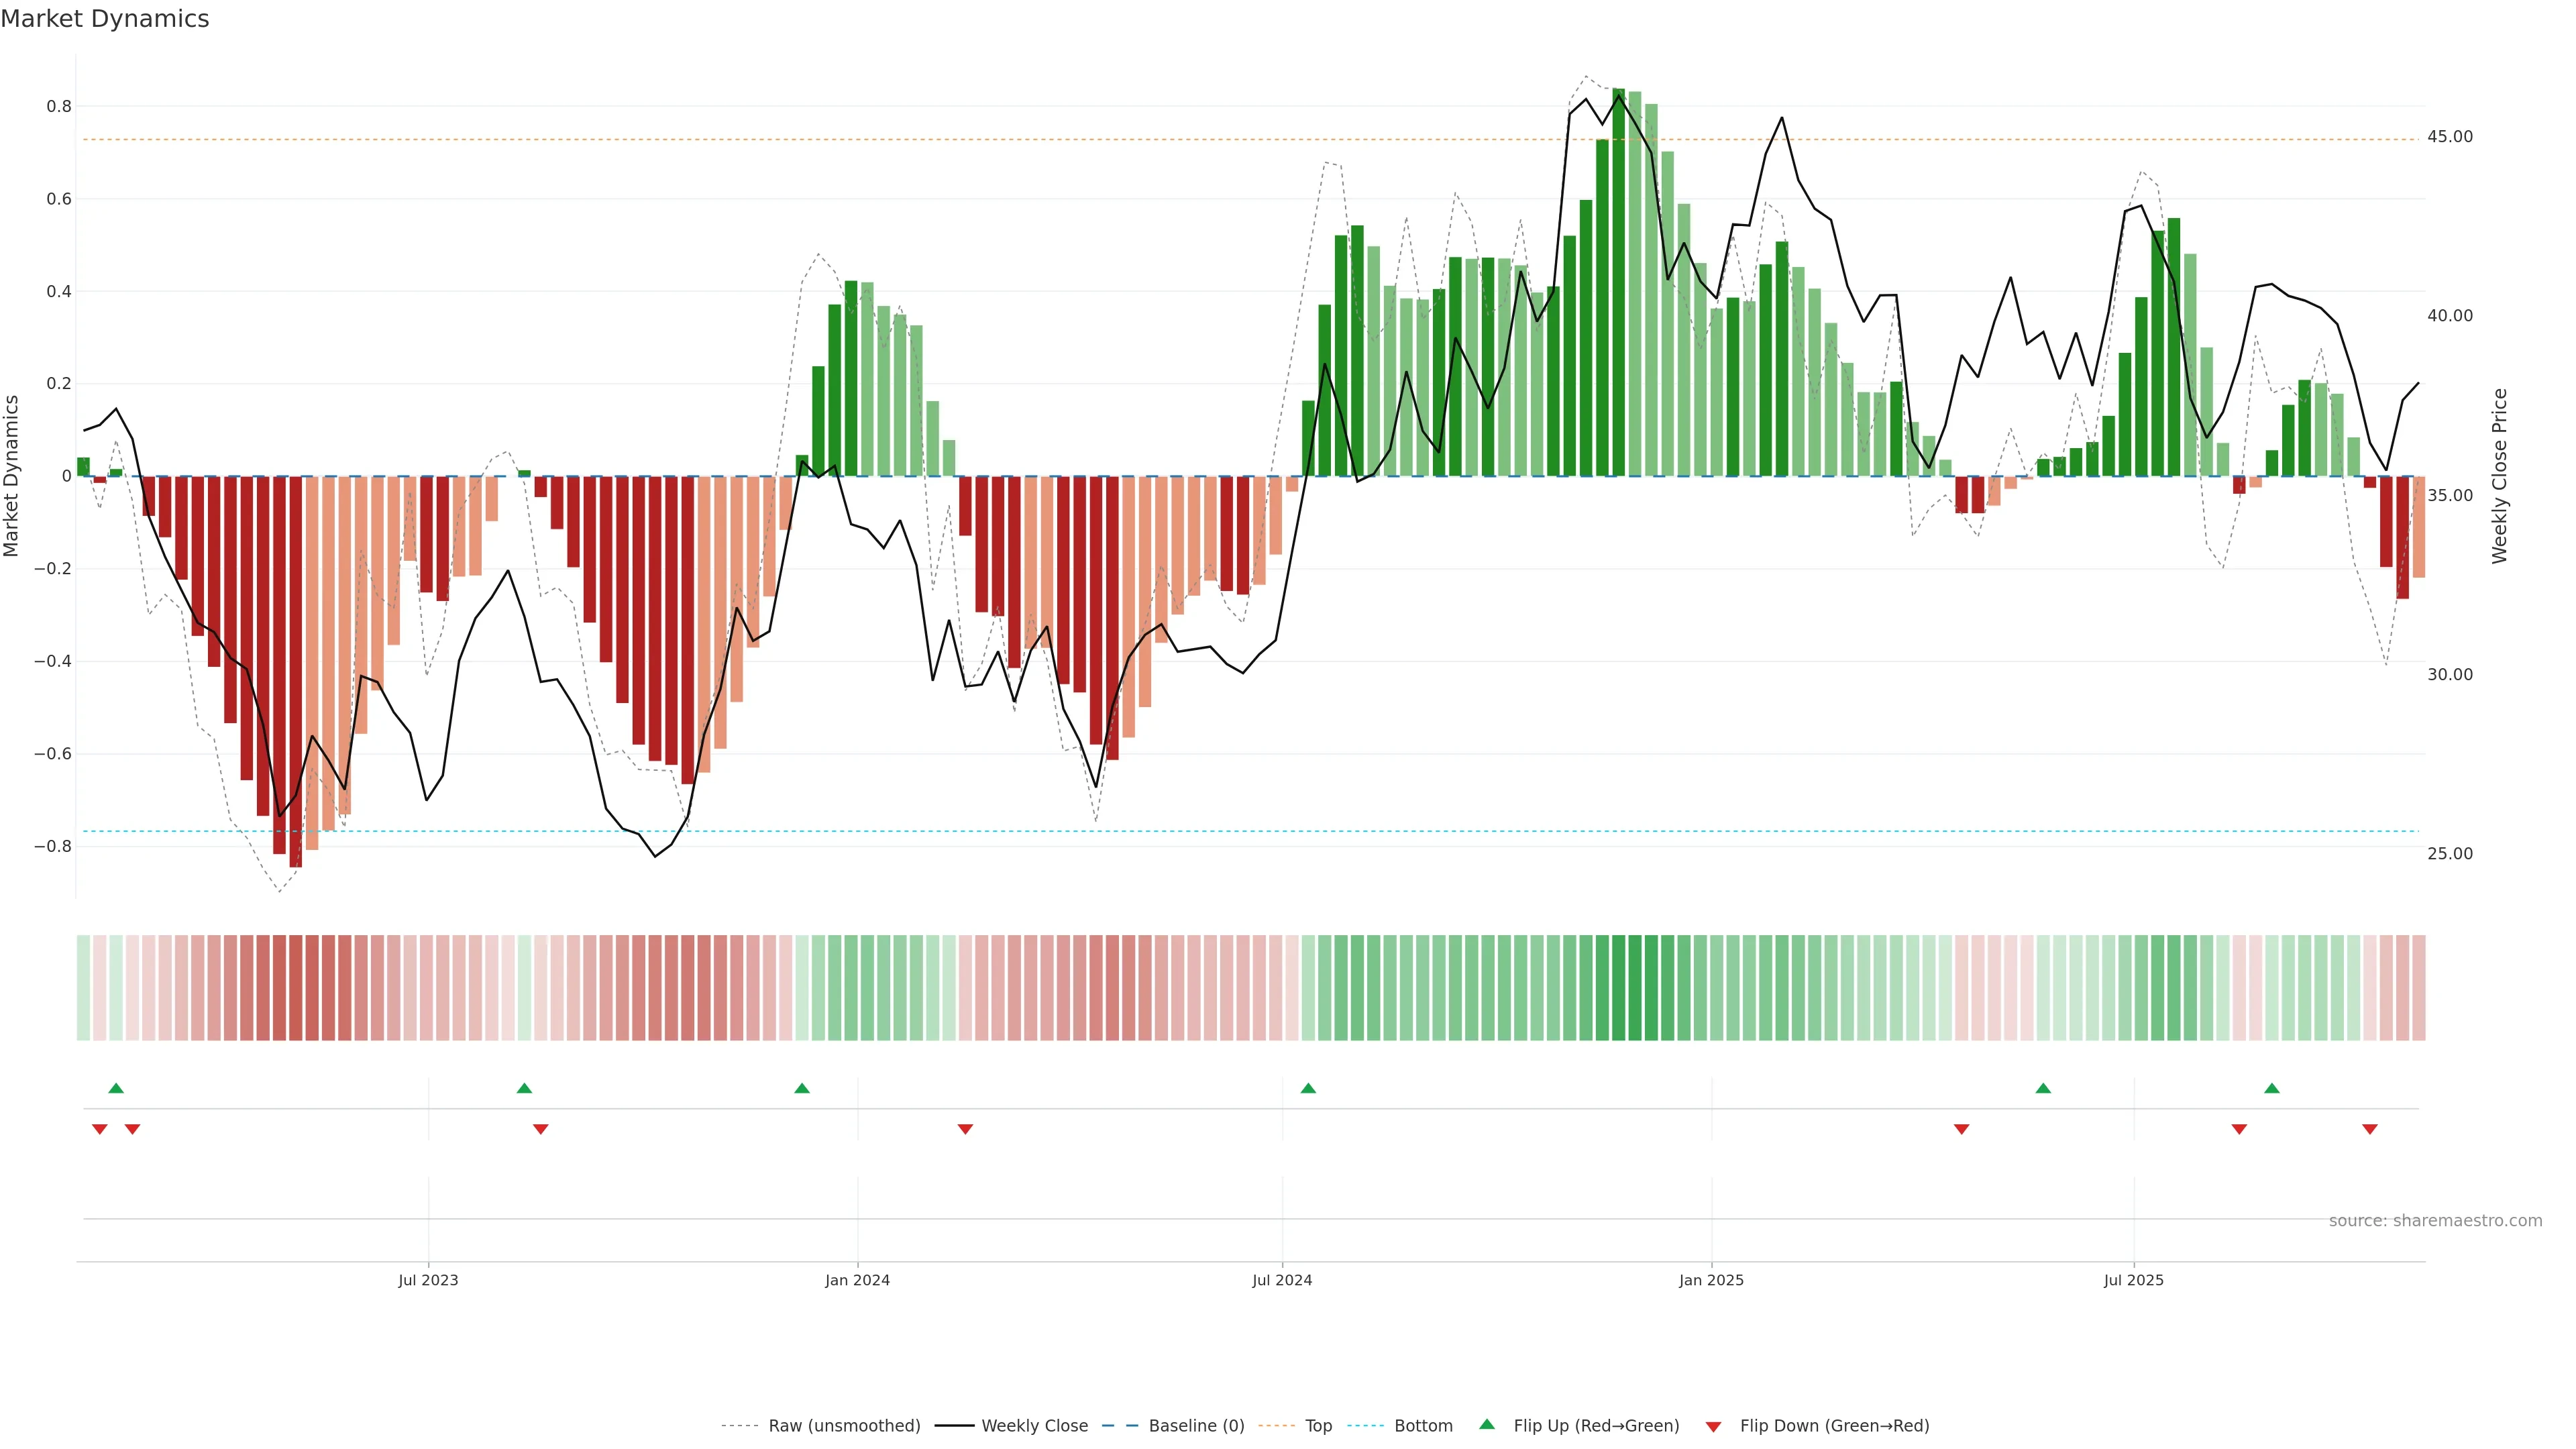
Task: Click the Jul 2023 x-axis label
Action: pos(428,1280)
